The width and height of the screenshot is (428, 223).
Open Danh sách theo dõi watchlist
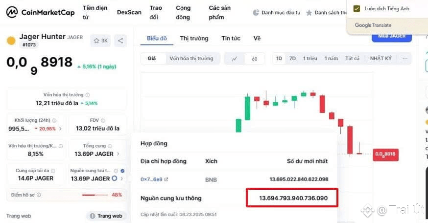327,13
